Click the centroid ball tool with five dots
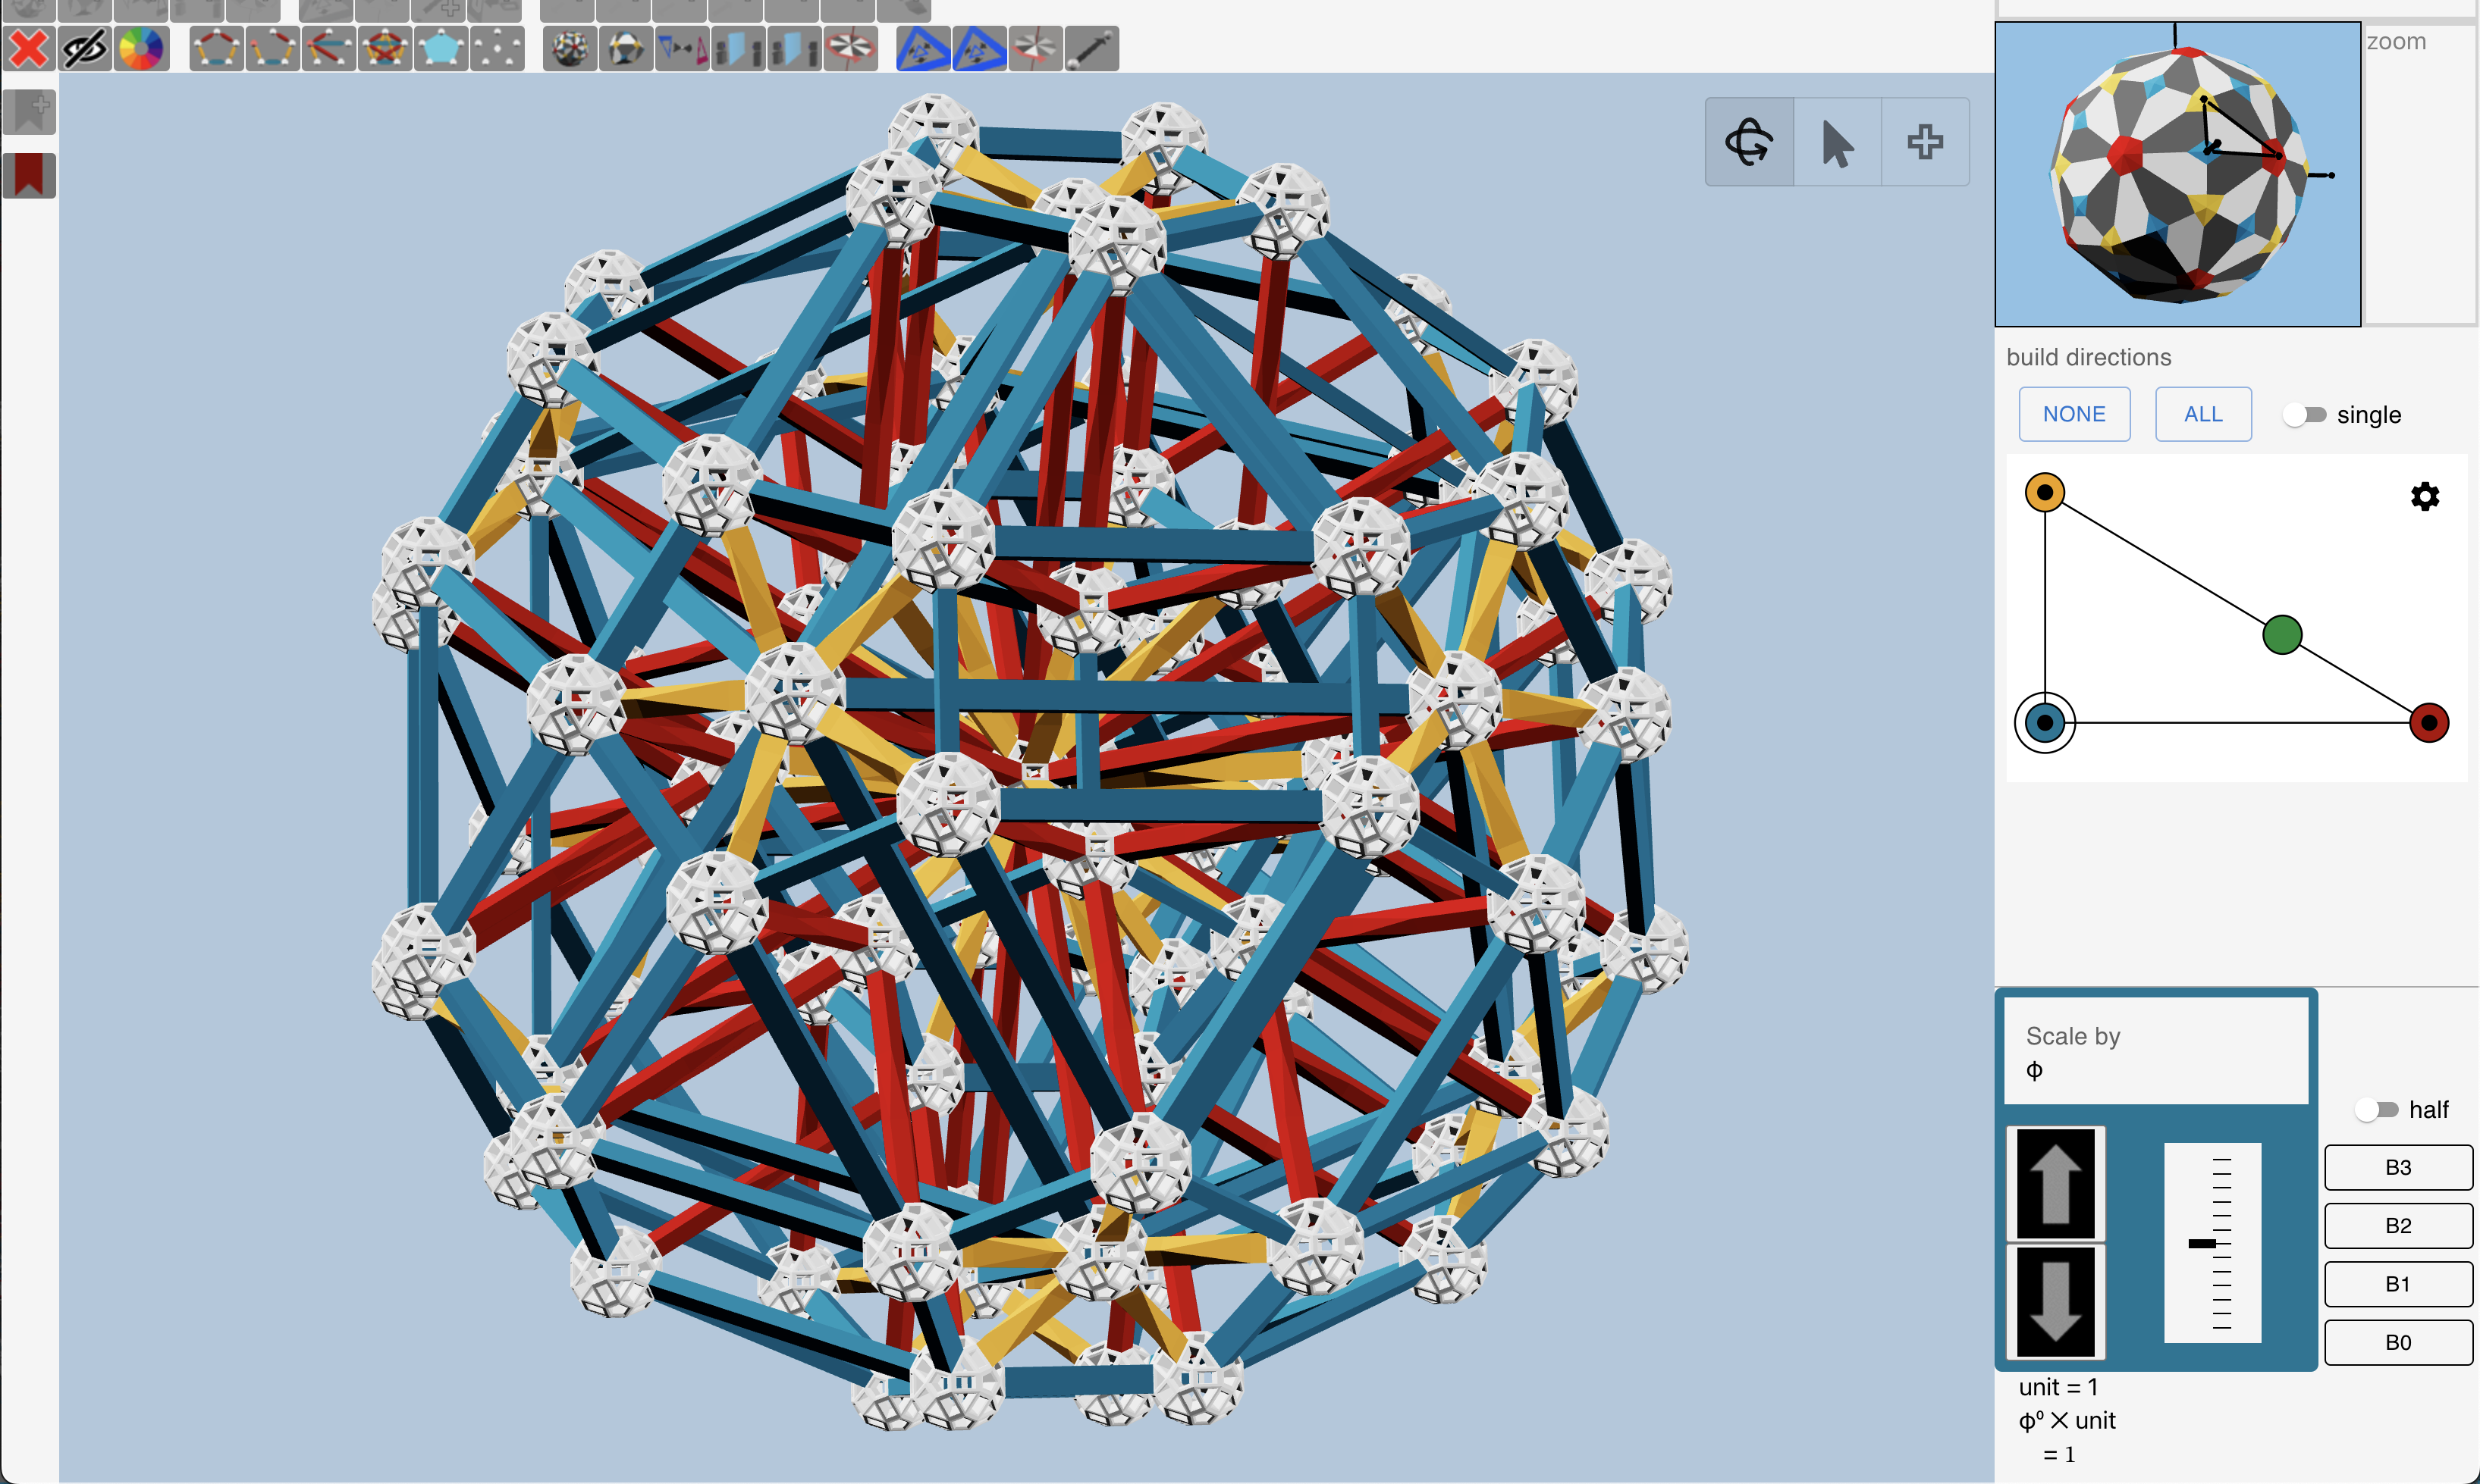2480x1484 pixels. pos(498,48)
